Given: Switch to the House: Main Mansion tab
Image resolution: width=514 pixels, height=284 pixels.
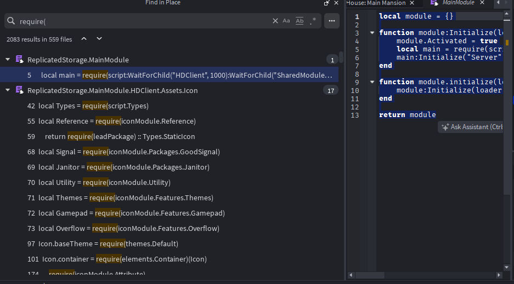Looking at the screenshot, I should pyautogui.click(x=376, y=3).
